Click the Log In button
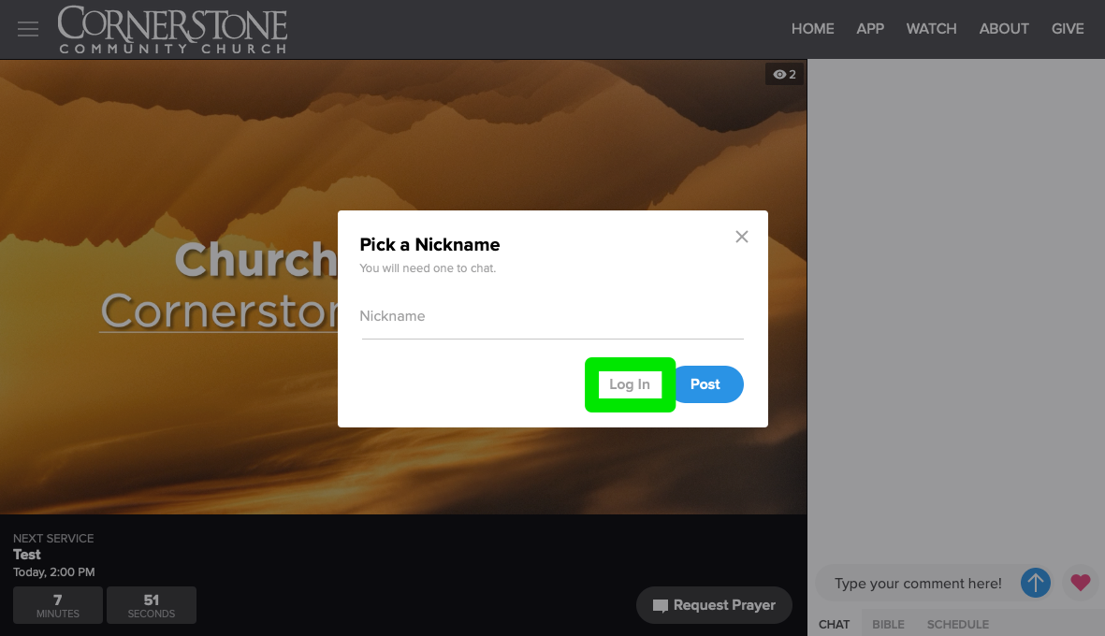The height and width of the screenshot is (636, 1105). (630, 384)
